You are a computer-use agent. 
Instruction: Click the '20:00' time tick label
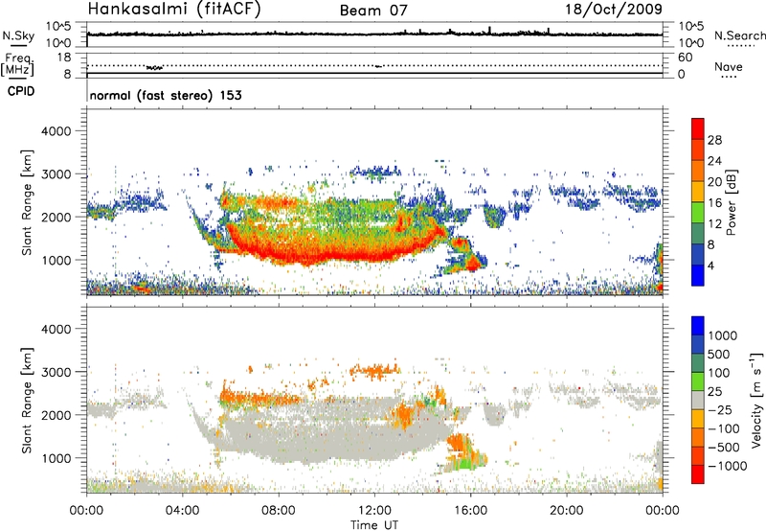point(567,511)
